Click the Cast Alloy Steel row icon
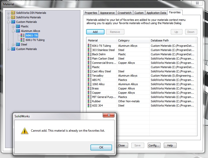The width and height of the screenshot is (208, 158). point(89,71)
